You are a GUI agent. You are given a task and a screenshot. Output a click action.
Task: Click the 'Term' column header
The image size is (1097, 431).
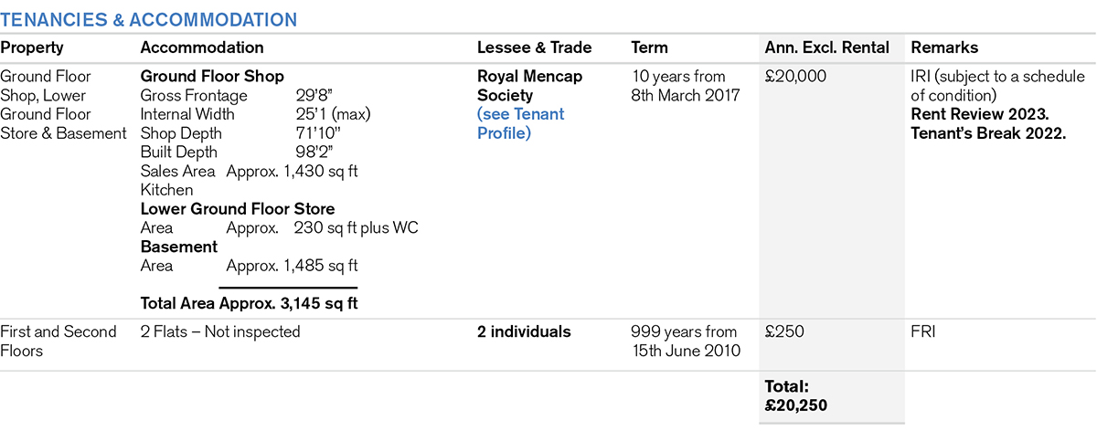(649, 47)
